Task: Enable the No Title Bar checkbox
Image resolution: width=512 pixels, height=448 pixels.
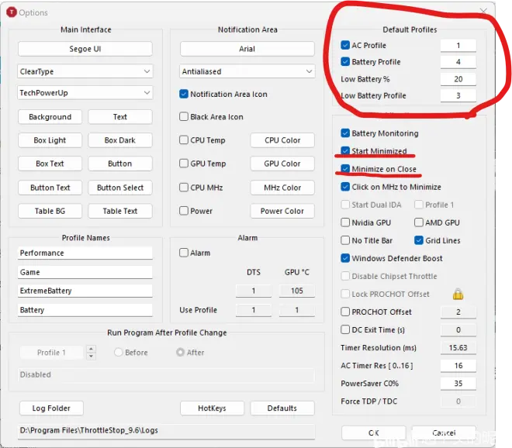Action: 345,240
